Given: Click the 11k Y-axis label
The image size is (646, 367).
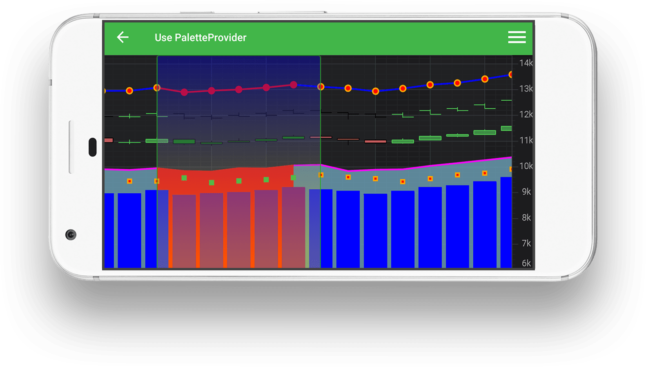Looking at the screenshot, I should pyautogui.click(x=526, y=140).
